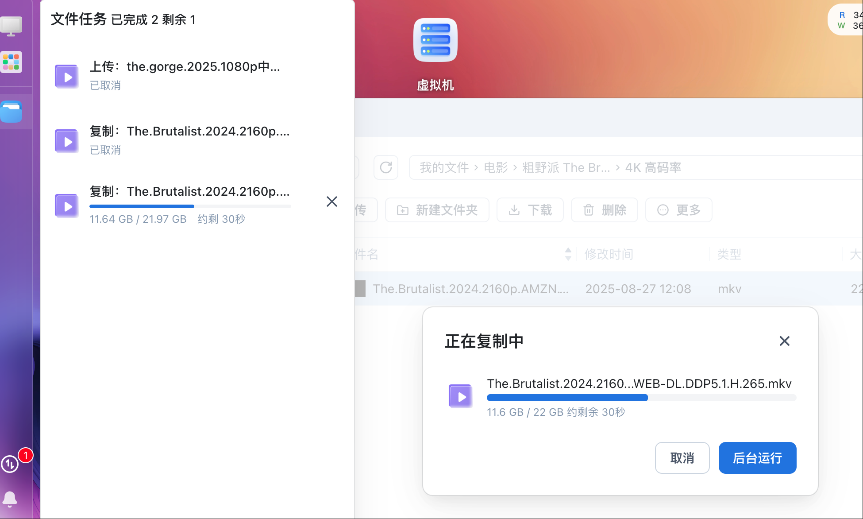863x519 pixels.
Task: Open the 更多 (More) options menu
Action: [x=678, y=210]
